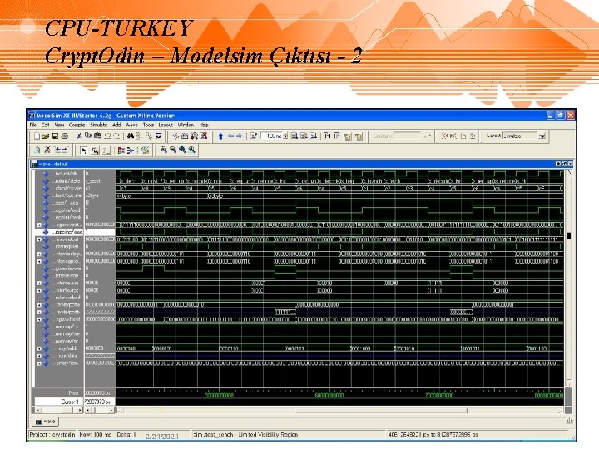The height and width of the screenshot is (449, 599).
Task: Click the Find Previous Transition arrow icon
Action: (57, 150)
